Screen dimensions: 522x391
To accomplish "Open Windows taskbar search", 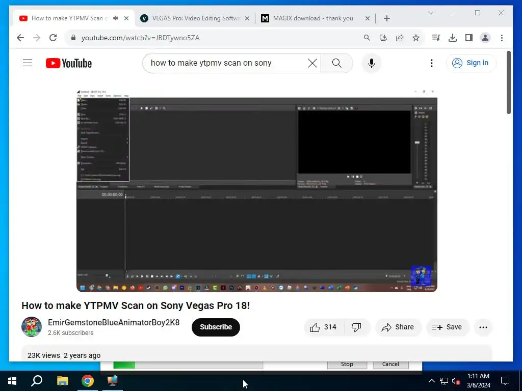I will [x=37, y=381].
